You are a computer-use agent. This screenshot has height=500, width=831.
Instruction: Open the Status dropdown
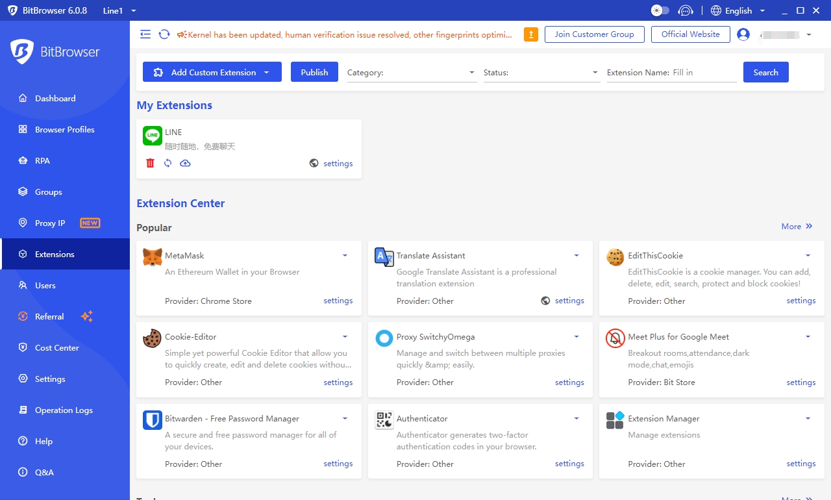click(542, 73)
